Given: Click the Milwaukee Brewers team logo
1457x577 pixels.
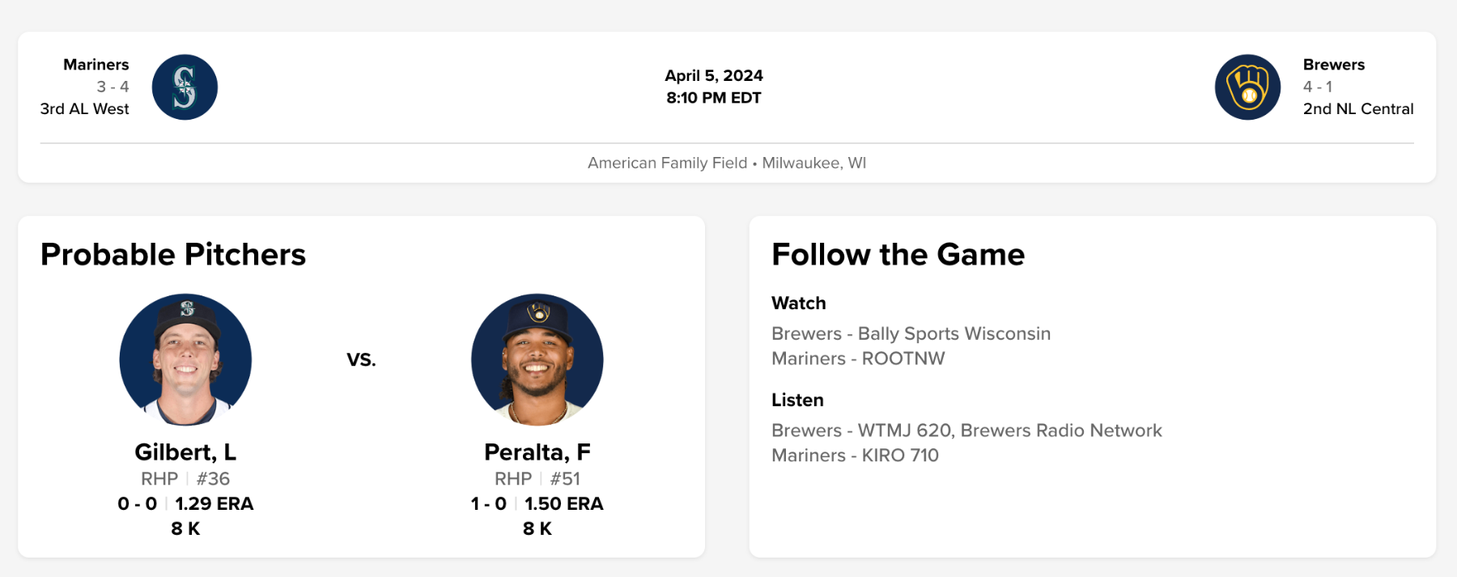Looking at the screenshot, I should pyautogui.click(x=1247, y=87).
